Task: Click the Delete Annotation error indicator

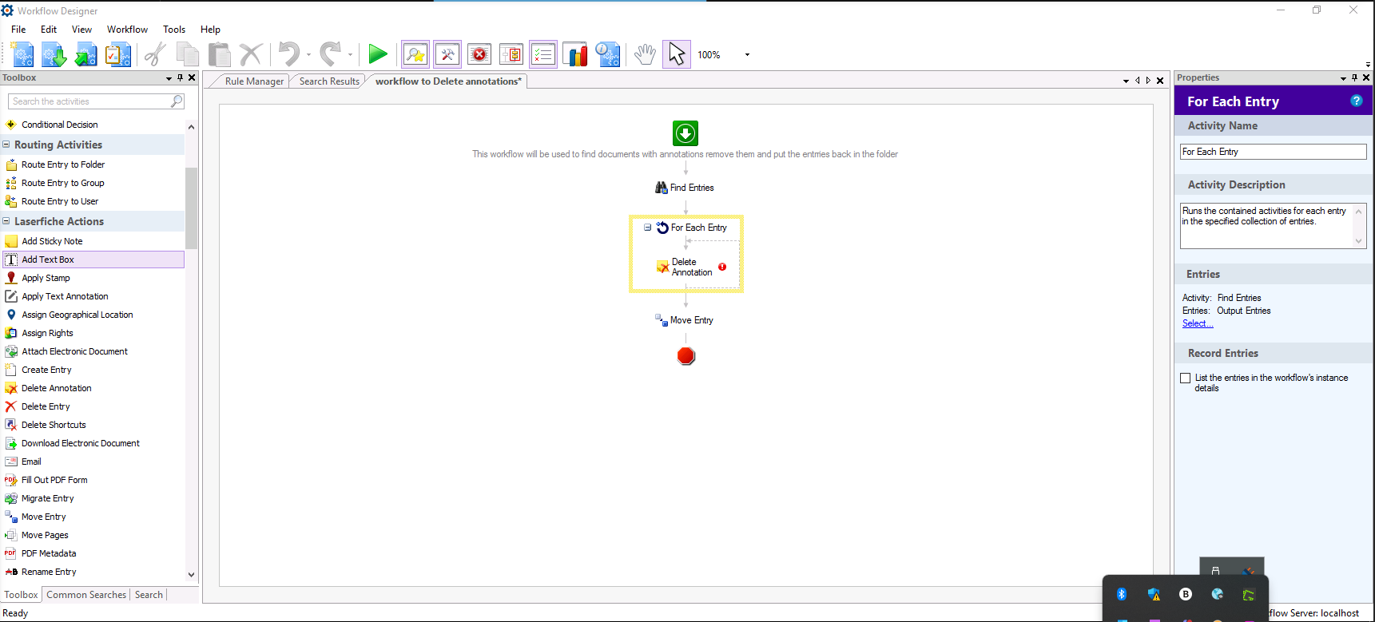Action: (x=722, y=267)
